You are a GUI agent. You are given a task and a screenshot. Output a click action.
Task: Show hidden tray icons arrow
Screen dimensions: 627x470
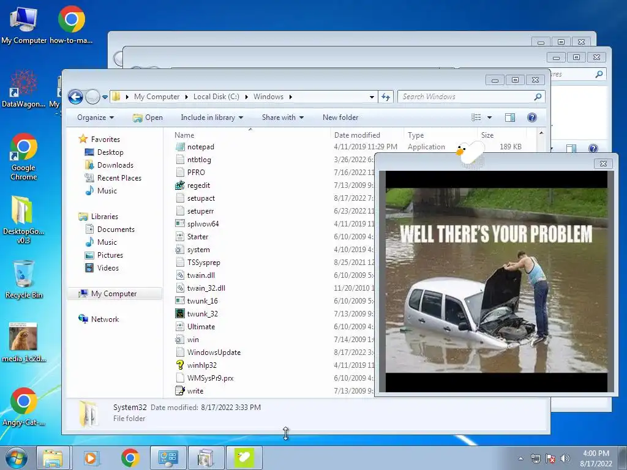[520, 458]
